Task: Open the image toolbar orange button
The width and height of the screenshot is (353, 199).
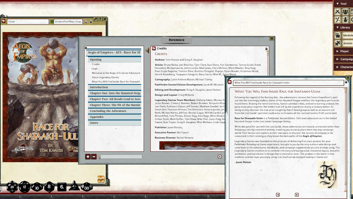Action: [x=101, y=179]
